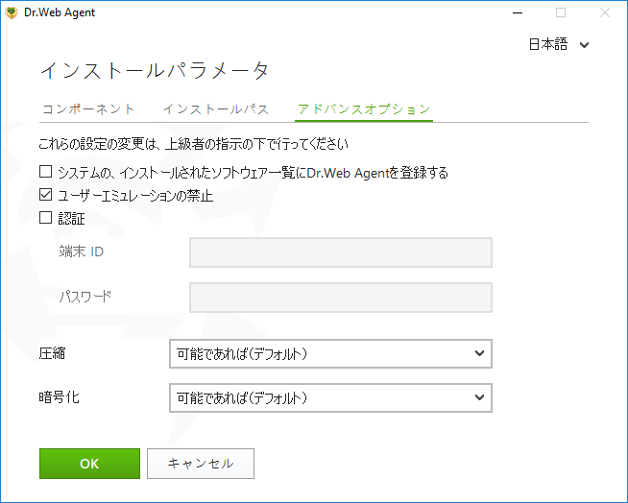Enable registering Dr.Web Agent in software list
The image size is (628, 503).
point(46,172)
